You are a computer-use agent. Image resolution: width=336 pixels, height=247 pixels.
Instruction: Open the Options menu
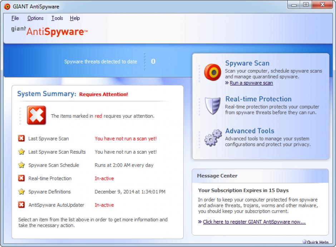35,18
